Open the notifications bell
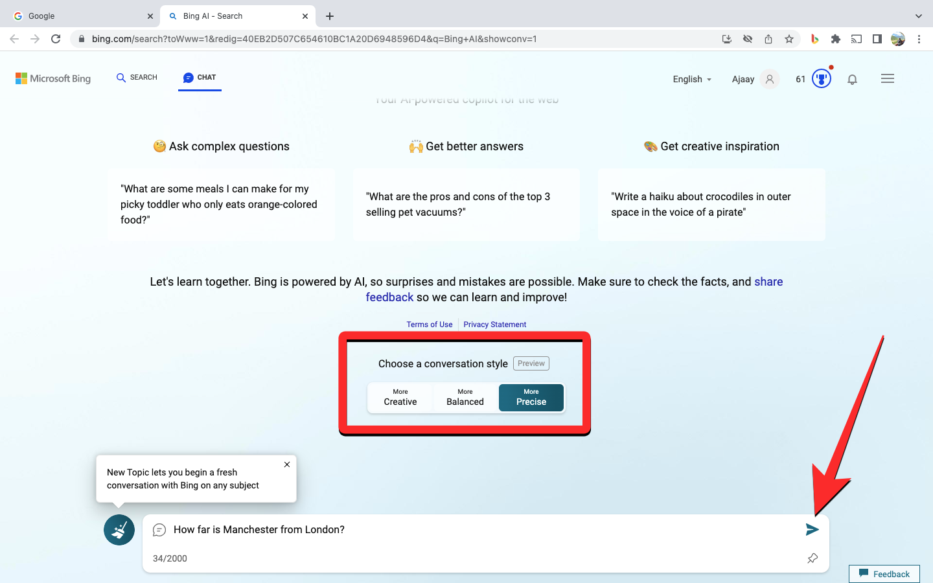The image size is (933, 583). tap(853, 79)
